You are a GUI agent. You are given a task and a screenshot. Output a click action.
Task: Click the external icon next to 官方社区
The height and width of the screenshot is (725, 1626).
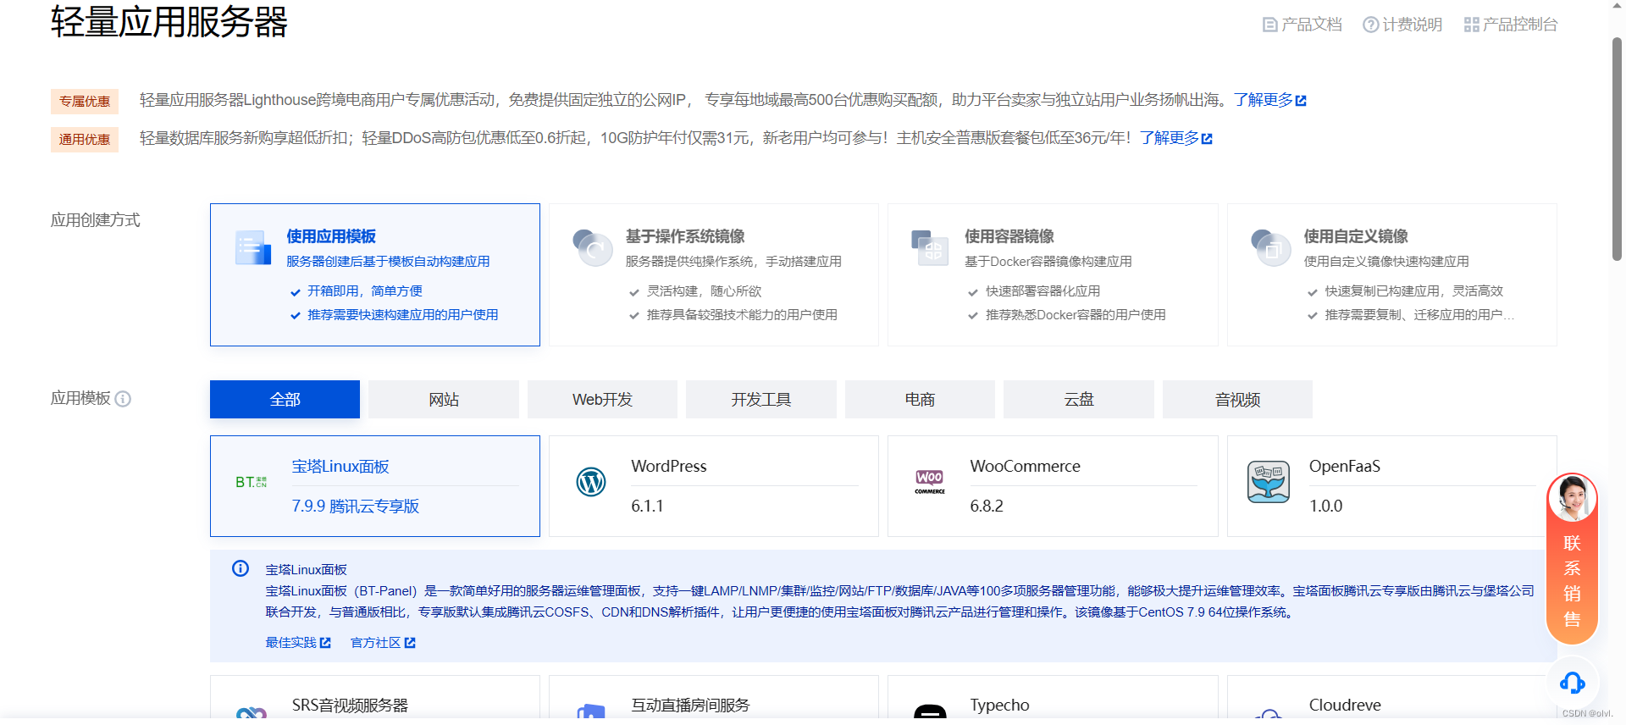tap(410, 643)
